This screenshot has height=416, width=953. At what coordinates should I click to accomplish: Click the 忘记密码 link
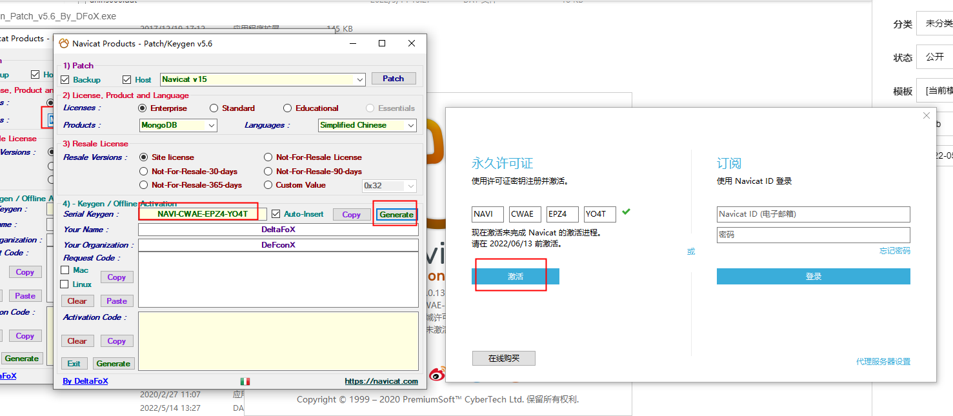pyautogui.click(x=894, y=251)
